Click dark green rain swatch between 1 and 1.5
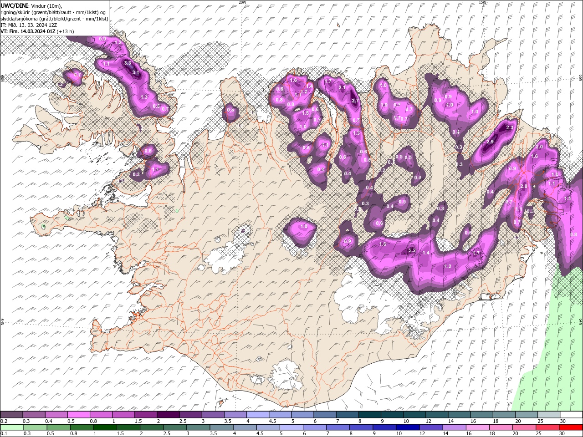Viewport: 583px width, 437px height. coord(105,427)
